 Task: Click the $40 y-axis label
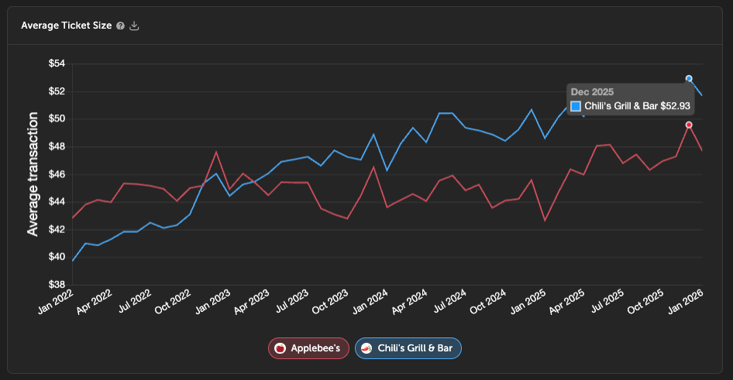(x=57, y=257)
